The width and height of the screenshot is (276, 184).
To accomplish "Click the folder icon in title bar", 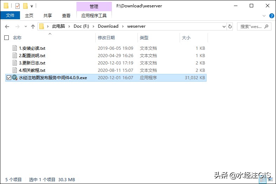I will [6, 6].
